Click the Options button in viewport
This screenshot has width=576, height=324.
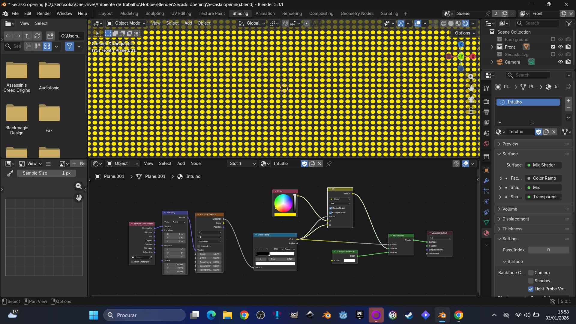tap(465, 33)
